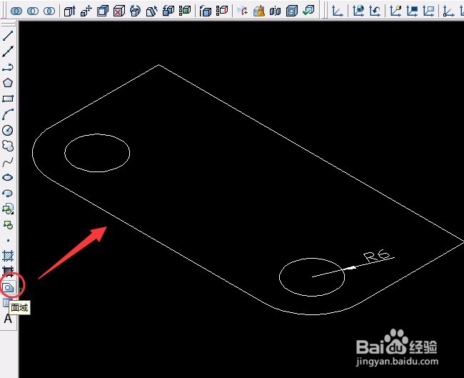Click the solid Subtract icon

click(33, 11)
